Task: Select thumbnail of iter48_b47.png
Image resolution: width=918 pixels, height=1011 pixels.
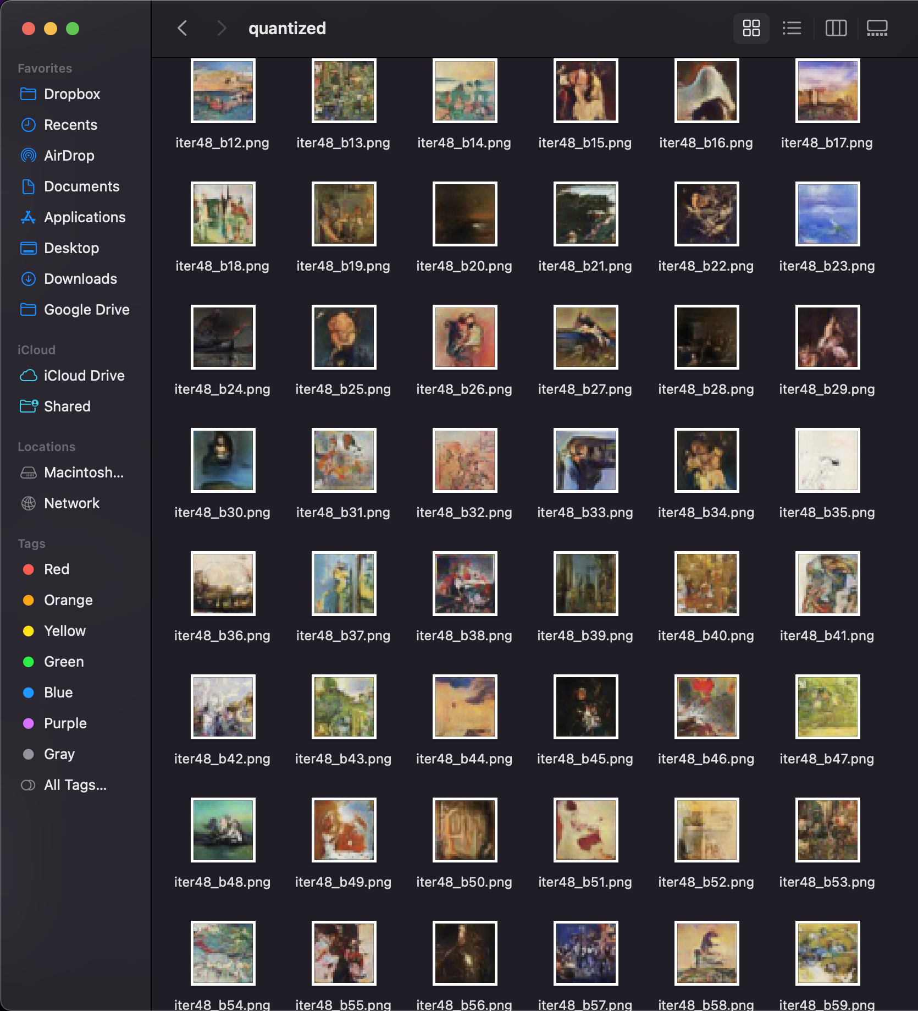Action: click(828, 707)
